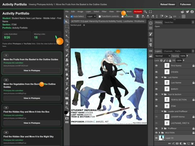Viewport: 195px width, 146px height.
Task: Select the Eyedropper tool
Action: [67, 45]
